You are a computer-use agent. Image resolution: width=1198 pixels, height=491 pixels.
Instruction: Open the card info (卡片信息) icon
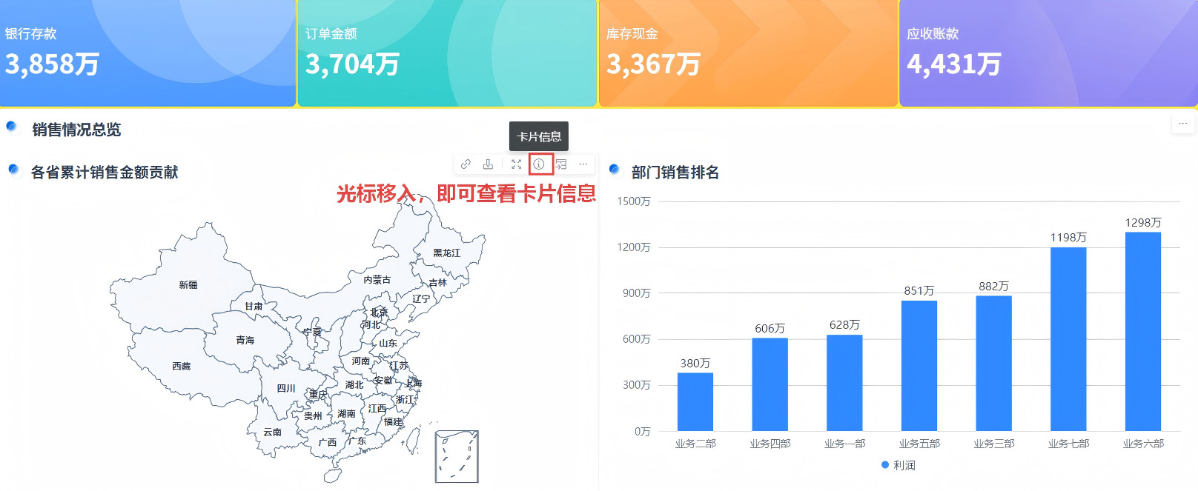[x=539, y=164]
